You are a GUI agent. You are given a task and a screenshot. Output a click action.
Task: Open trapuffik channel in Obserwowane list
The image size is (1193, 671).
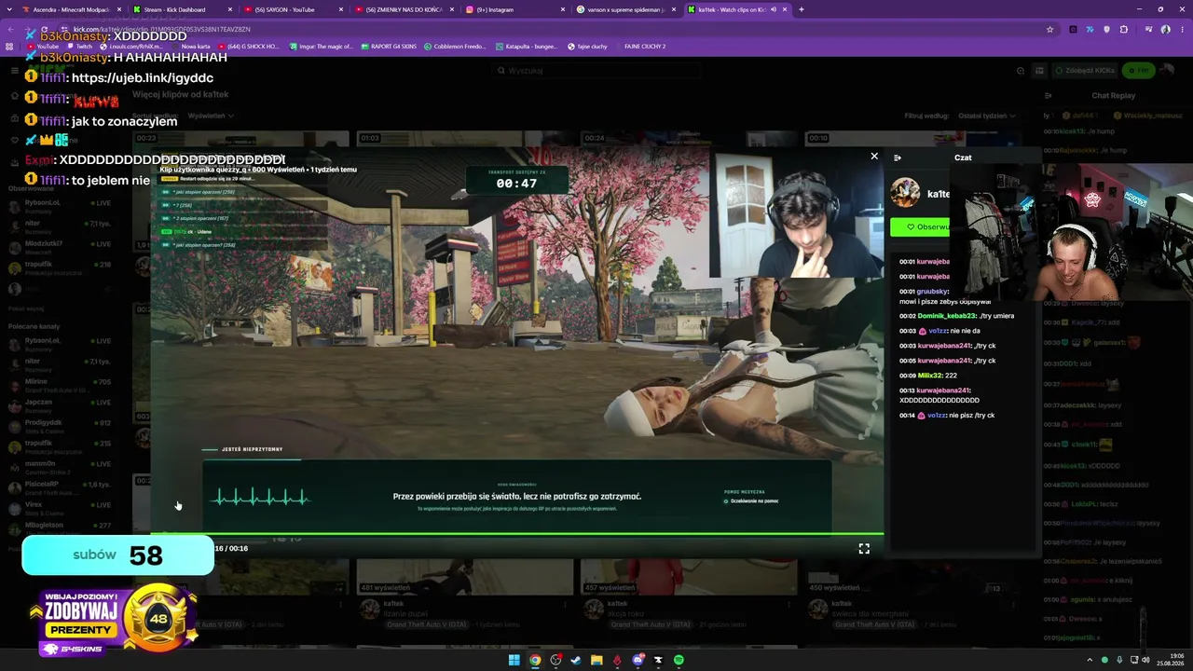(61, 267)
